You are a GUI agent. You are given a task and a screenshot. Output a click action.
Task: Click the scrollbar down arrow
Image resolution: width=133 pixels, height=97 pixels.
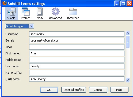pyautogui.click(x=128, y=80)
